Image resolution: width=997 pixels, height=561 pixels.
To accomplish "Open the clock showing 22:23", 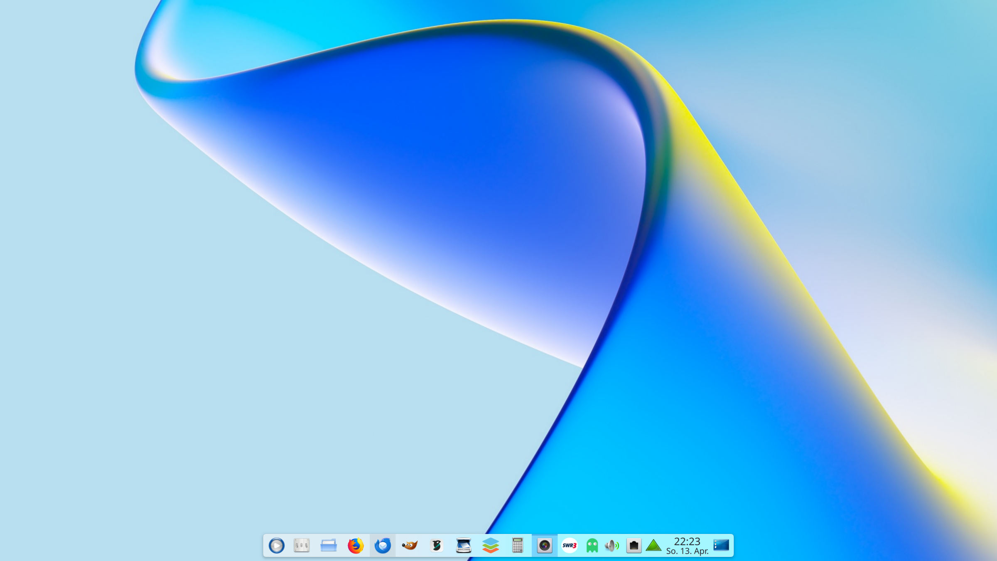I will [x=687, y=541].
